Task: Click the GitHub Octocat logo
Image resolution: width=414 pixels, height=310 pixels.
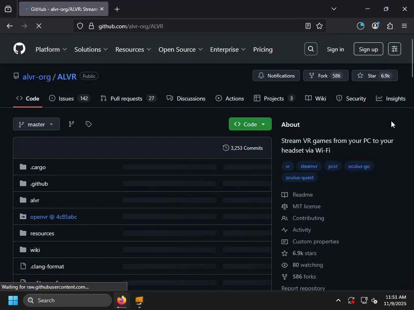Action: [x=19, y=49]
